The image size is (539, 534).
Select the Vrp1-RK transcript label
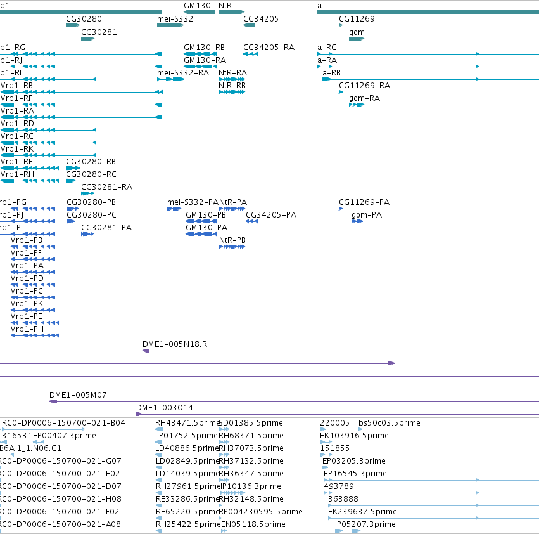coord(17,149)
